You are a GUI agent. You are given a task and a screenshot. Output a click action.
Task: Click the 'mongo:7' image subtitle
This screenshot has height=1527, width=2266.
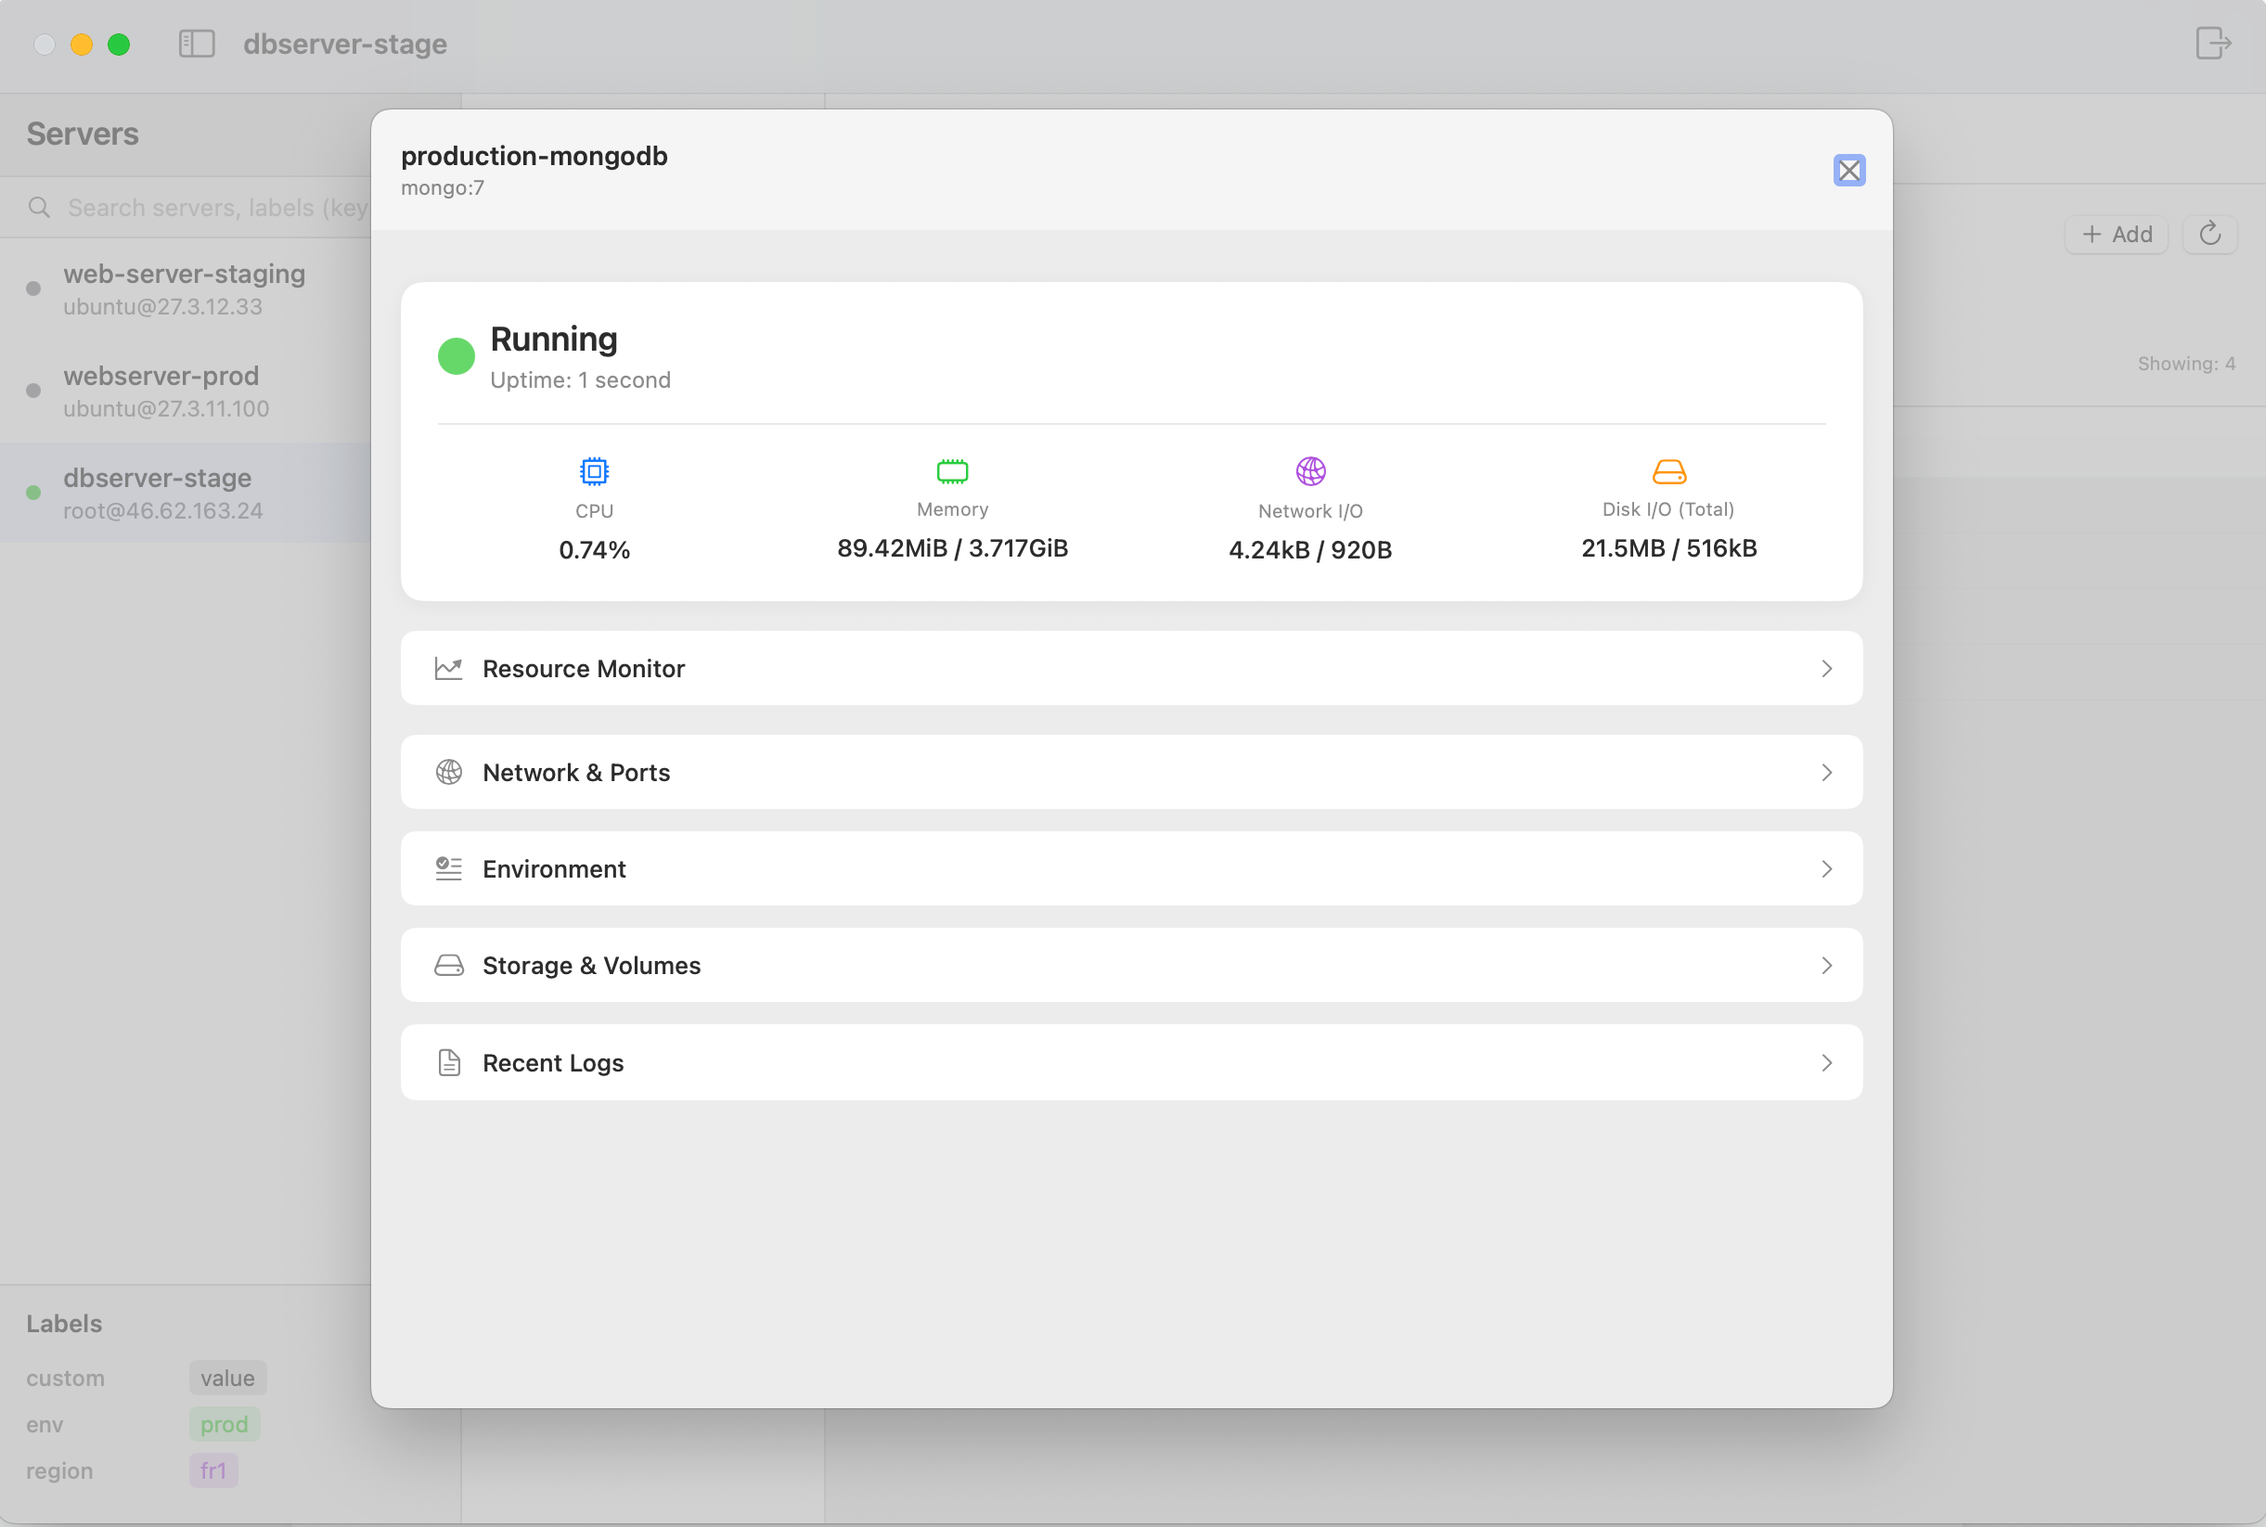coord(442,188)
